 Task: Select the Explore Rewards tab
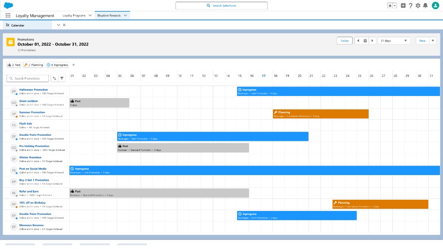(109, 16)
